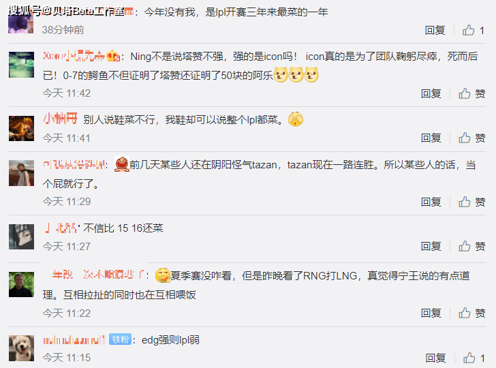Open the white puppy avatar profile
The image size is (496, 368).
(x=21, y=348)
